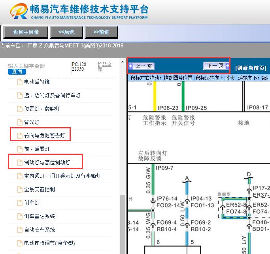The width and height of the screenshot is (270, 254).
Task: Click the 接地 label in diagram
Action: pyautogui.click(x=244, y=123)
